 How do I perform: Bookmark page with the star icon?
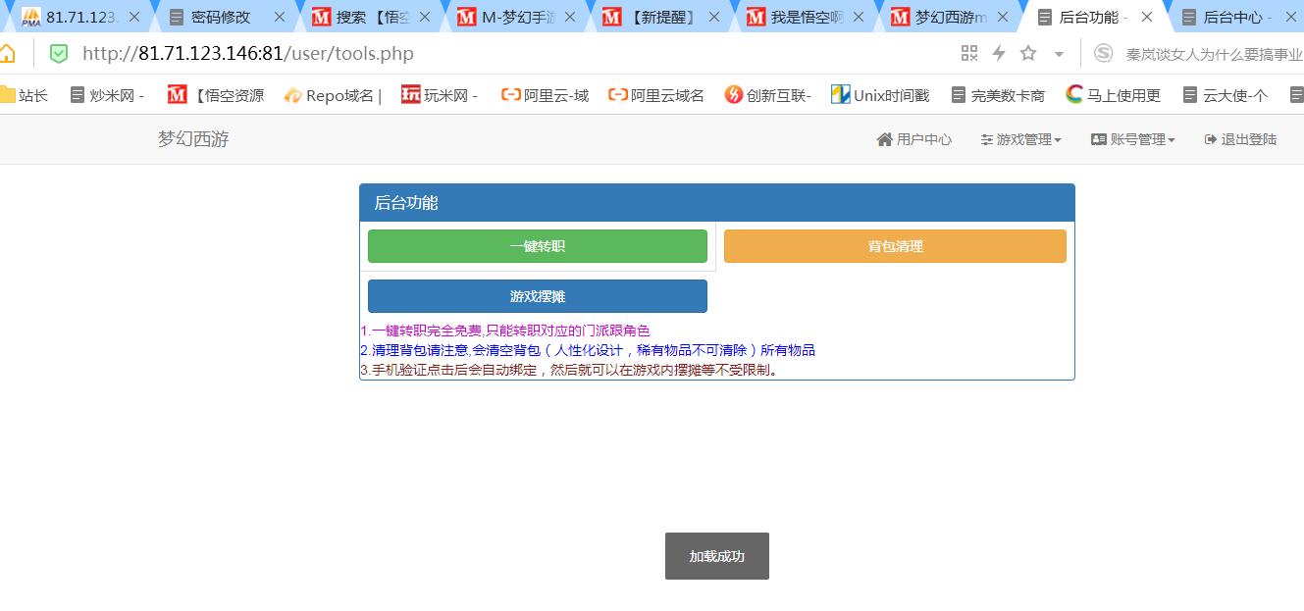pos(1028,54)
